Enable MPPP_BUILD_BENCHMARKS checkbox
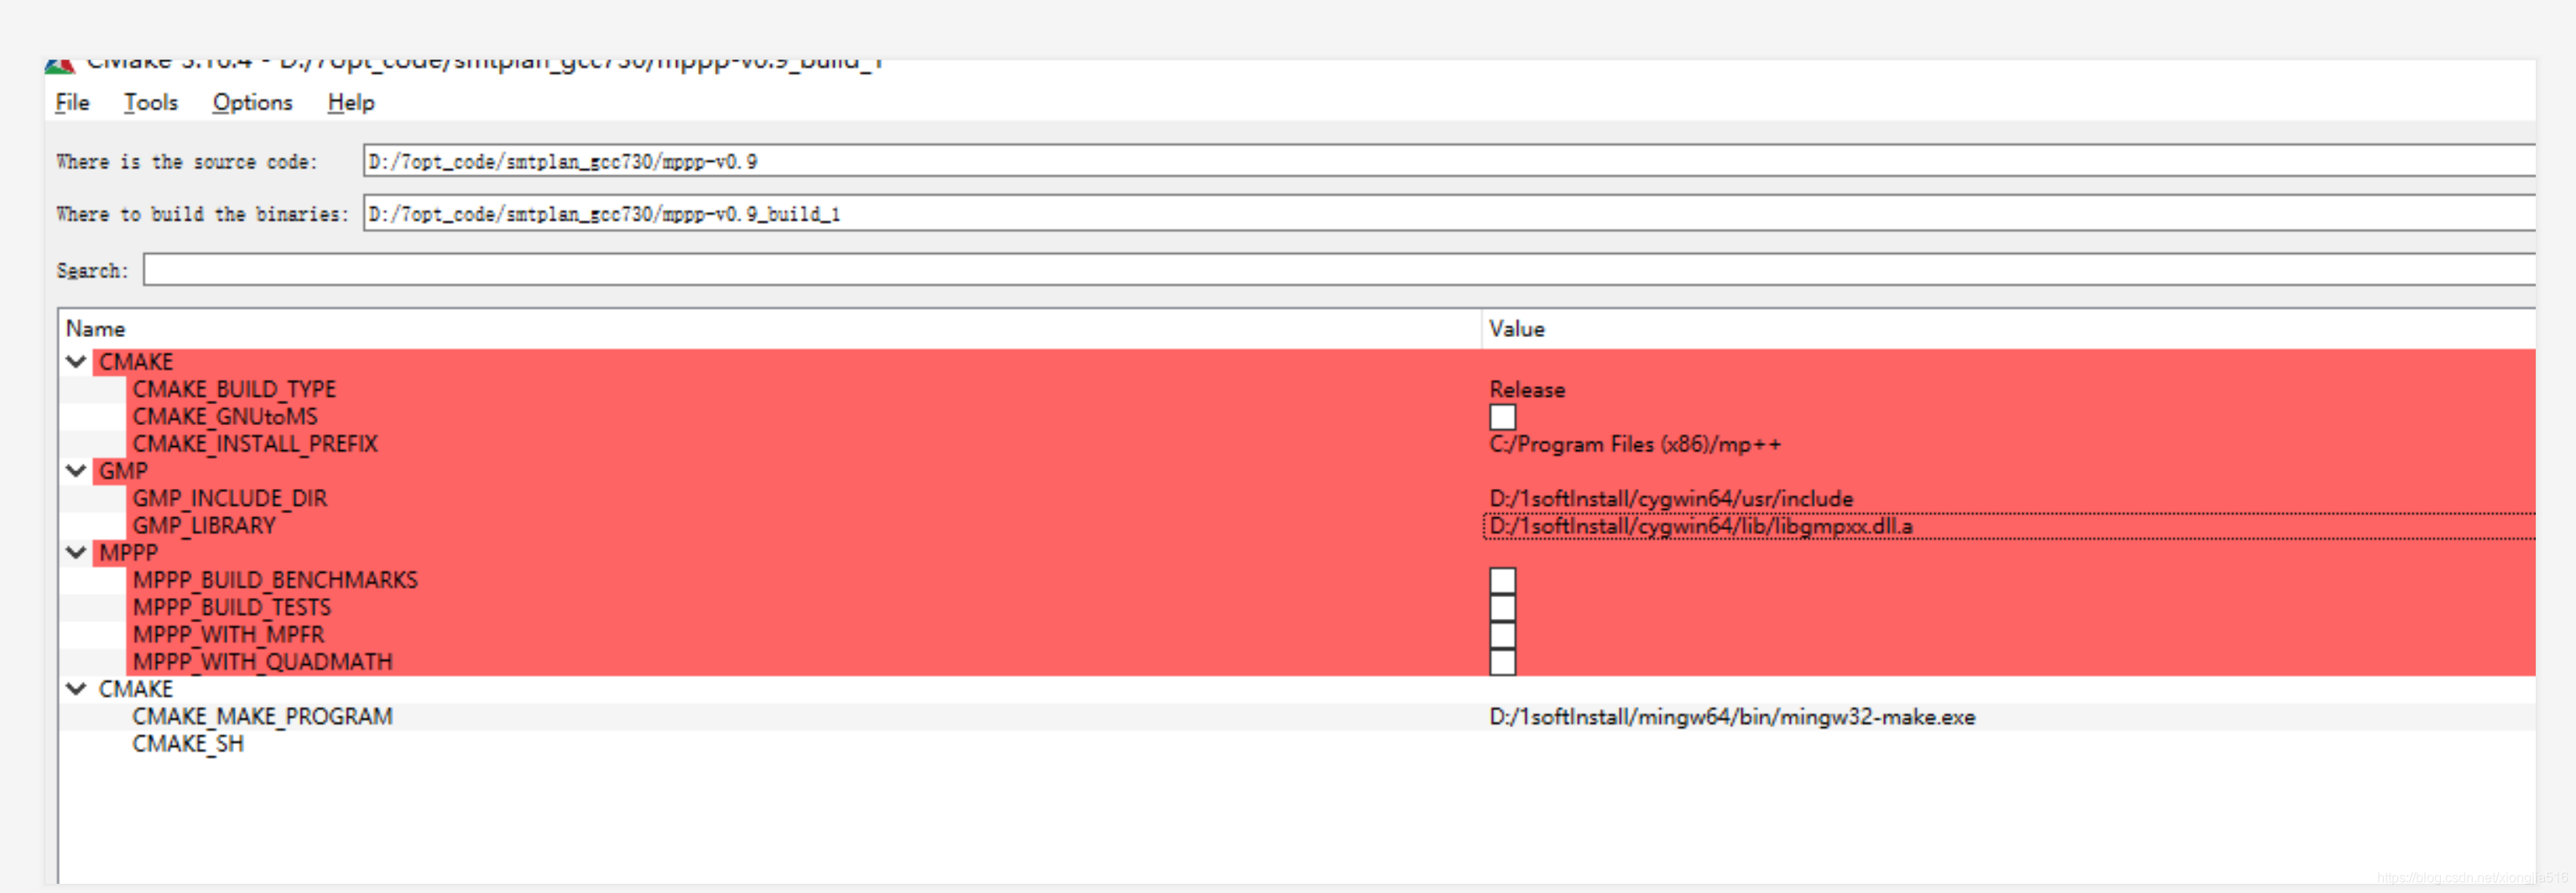The image size is (2576, 893). pos(1502,581)
